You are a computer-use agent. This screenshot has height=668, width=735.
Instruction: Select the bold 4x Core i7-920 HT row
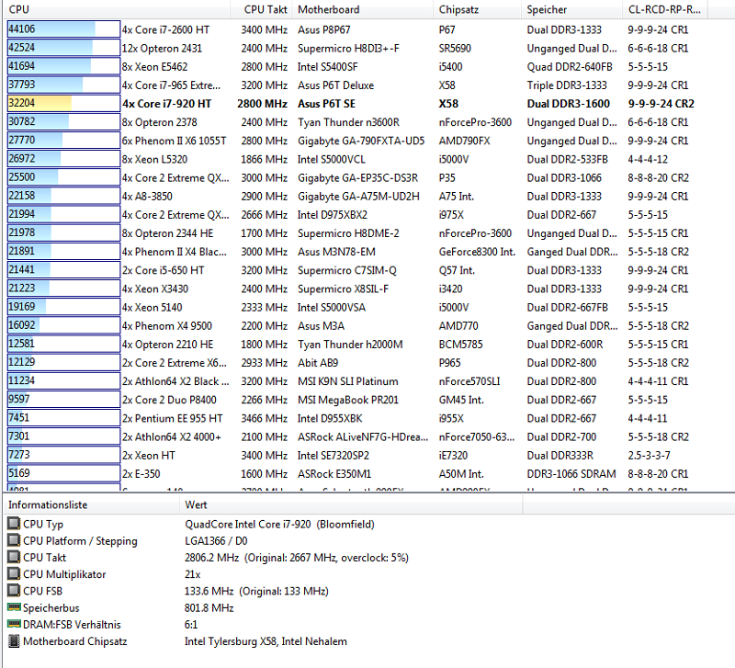pos(356,104)
